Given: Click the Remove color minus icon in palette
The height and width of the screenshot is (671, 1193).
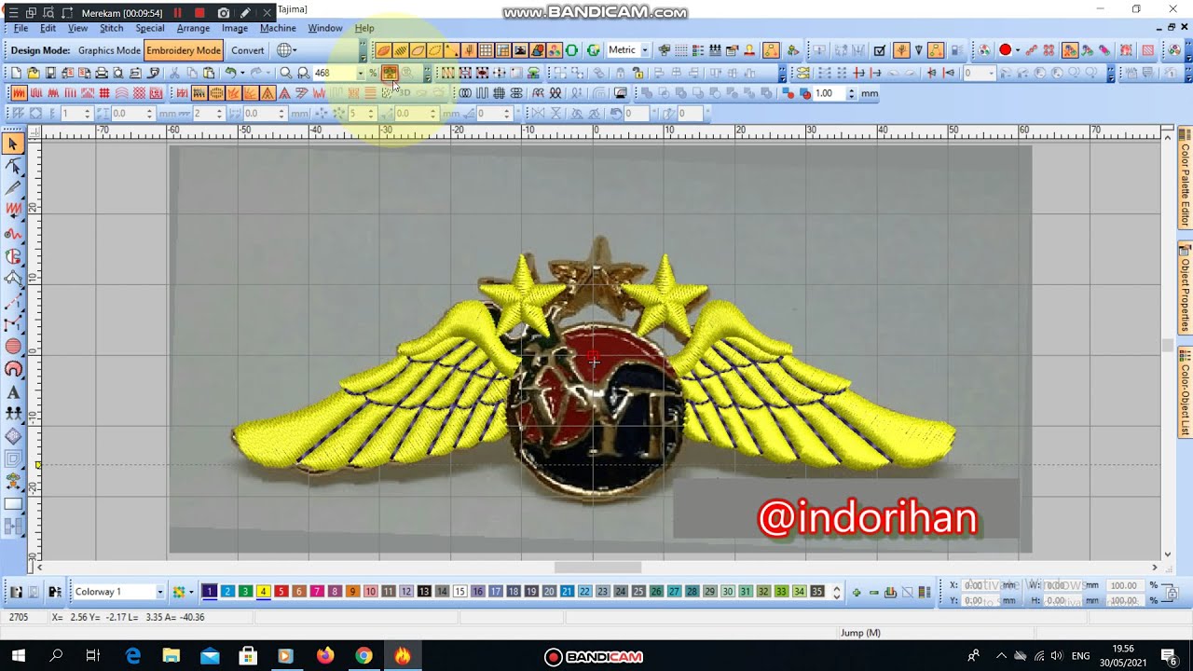Looking at the screenshot, I should click(873, 592).
